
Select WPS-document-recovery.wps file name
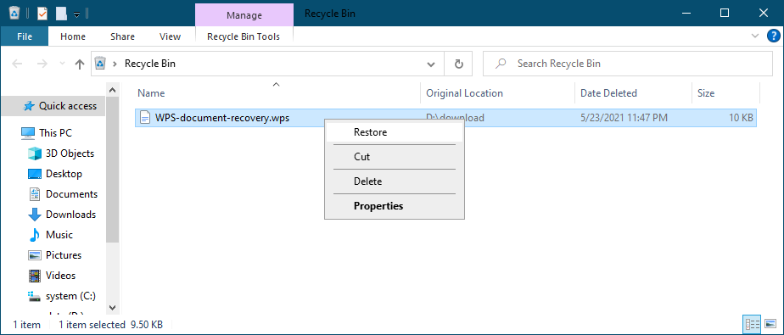(222, 118)
